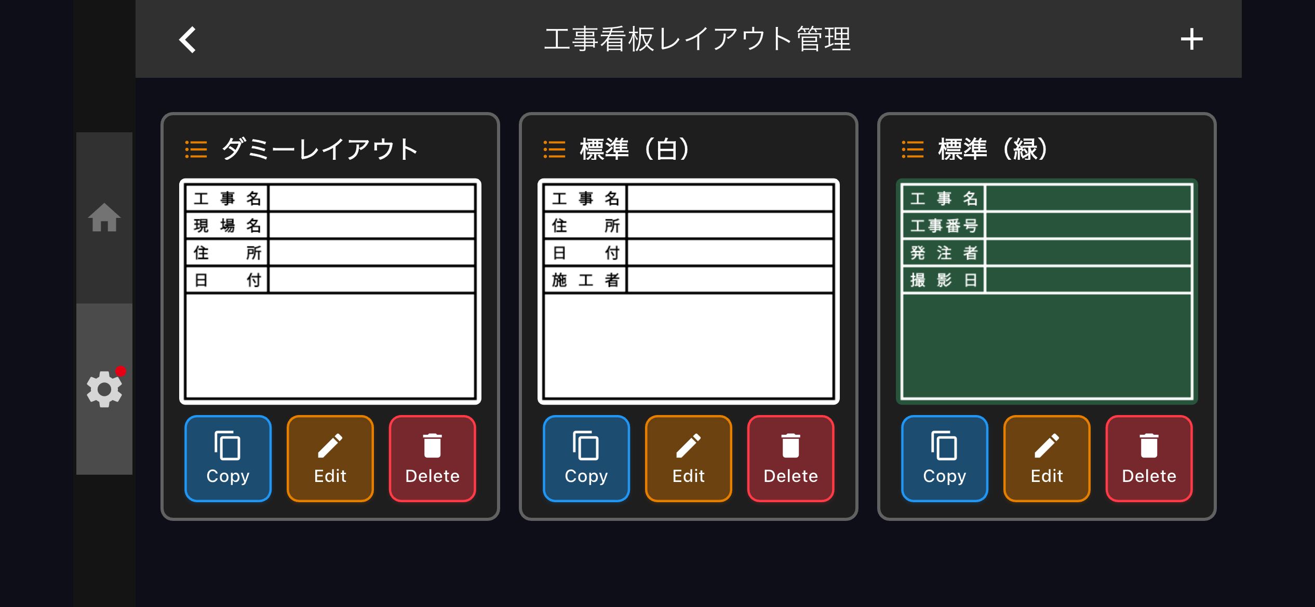
Task: Select the green 標準（緑） board preview
Action: coord(1047,292)
